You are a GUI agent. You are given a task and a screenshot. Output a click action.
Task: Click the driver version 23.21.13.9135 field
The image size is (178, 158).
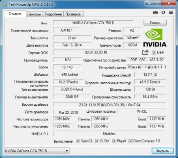click(109, 105)
